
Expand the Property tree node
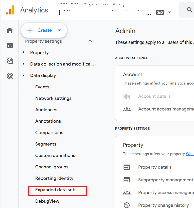pos(24,53)
